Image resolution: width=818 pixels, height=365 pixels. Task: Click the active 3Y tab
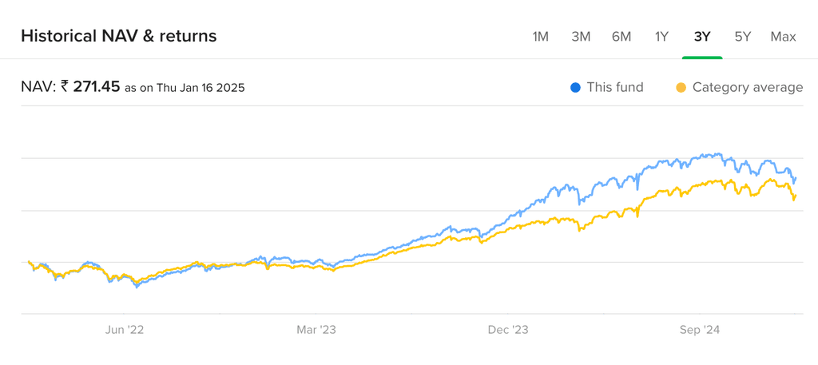pos(702,37)
